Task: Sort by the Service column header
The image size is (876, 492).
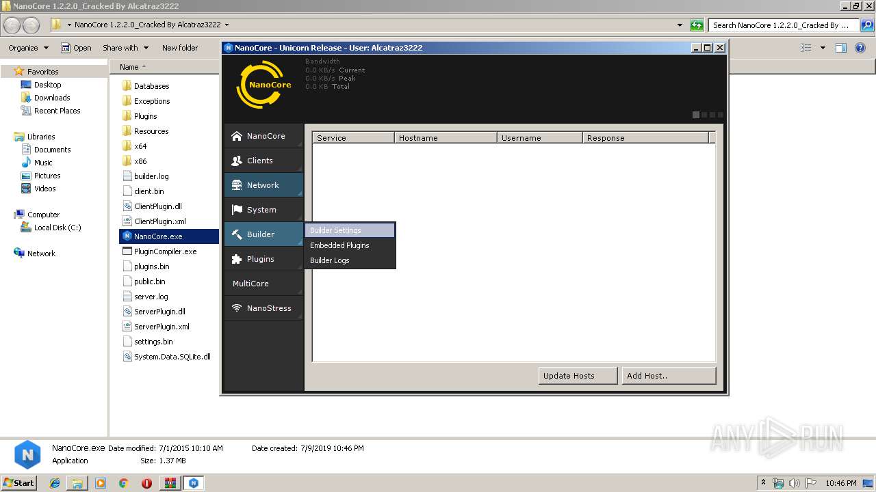Action: (353, 137)
